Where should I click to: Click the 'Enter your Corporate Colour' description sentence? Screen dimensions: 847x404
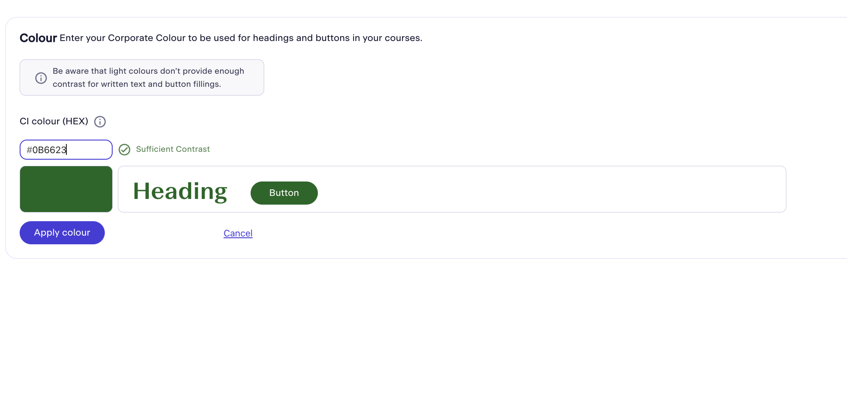point(241,38)
